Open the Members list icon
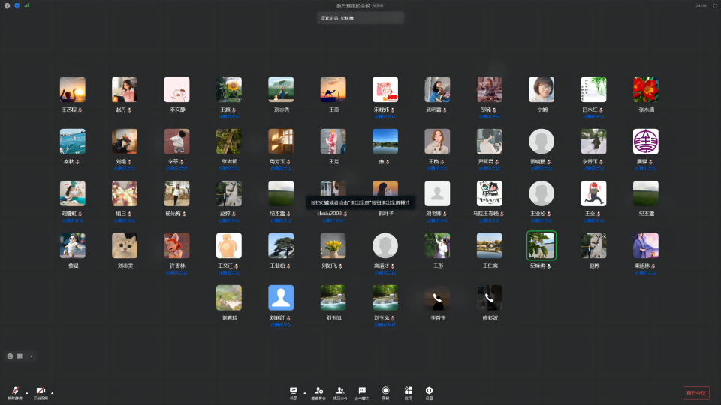Screen dimensions: 721x405 340,390
